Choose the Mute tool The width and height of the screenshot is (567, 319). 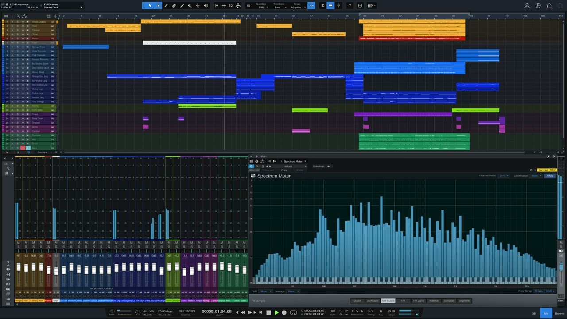190,6
